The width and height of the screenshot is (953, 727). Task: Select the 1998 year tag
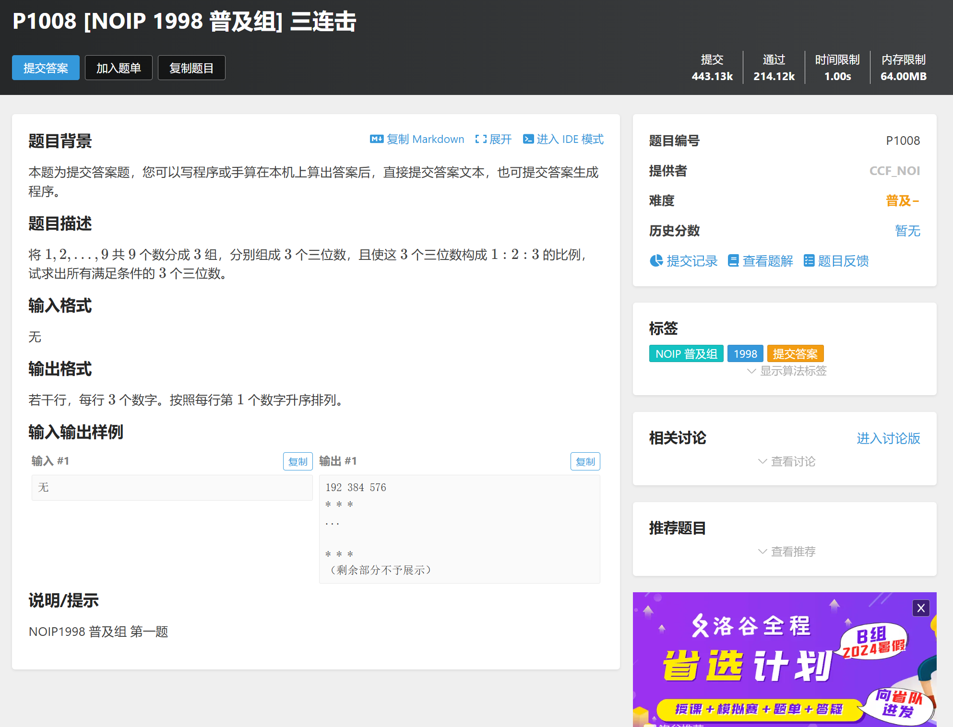745,354
